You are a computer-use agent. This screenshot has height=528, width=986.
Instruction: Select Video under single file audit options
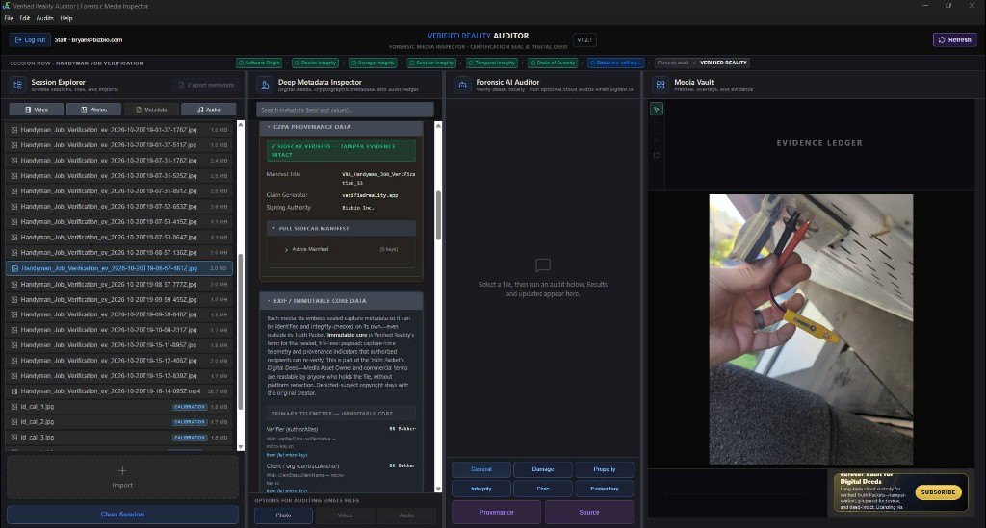coord(345,515)
